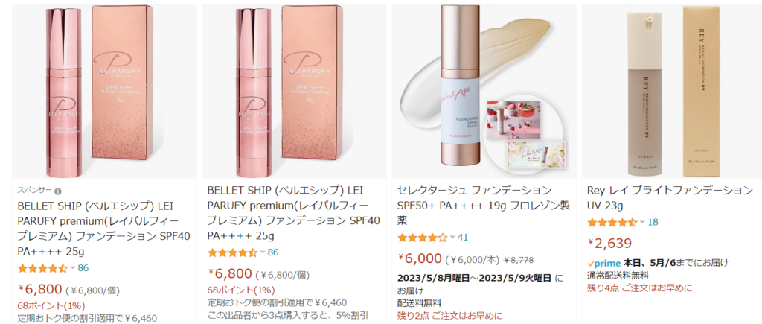Open the Rey レイ ブライトファンデーション UV 23g link

coord(670,197)
